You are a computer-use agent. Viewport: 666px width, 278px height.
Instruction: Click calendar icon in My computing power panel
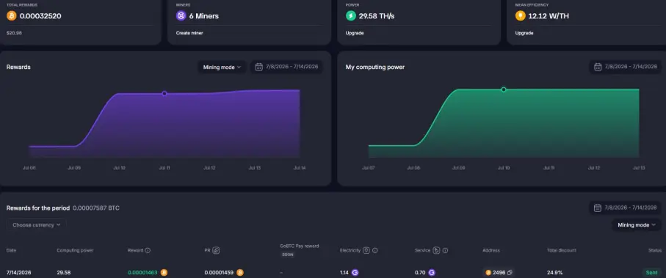[x=598, y=67]
